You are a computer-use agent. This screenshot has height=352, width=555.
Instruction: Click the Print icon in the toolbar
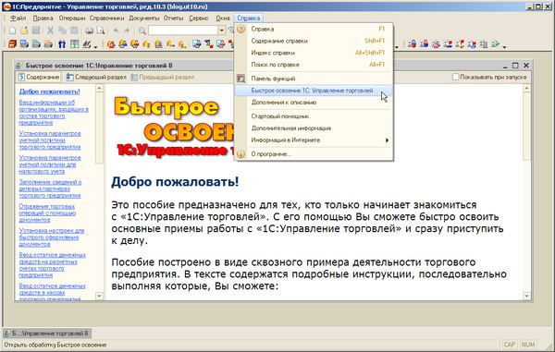coord(89,30)
